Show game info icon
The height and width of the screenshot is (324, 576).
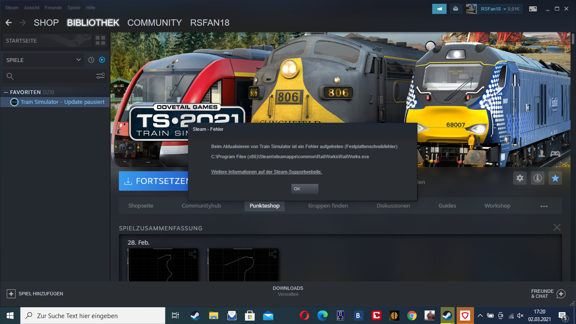click(x=538, y=178)
